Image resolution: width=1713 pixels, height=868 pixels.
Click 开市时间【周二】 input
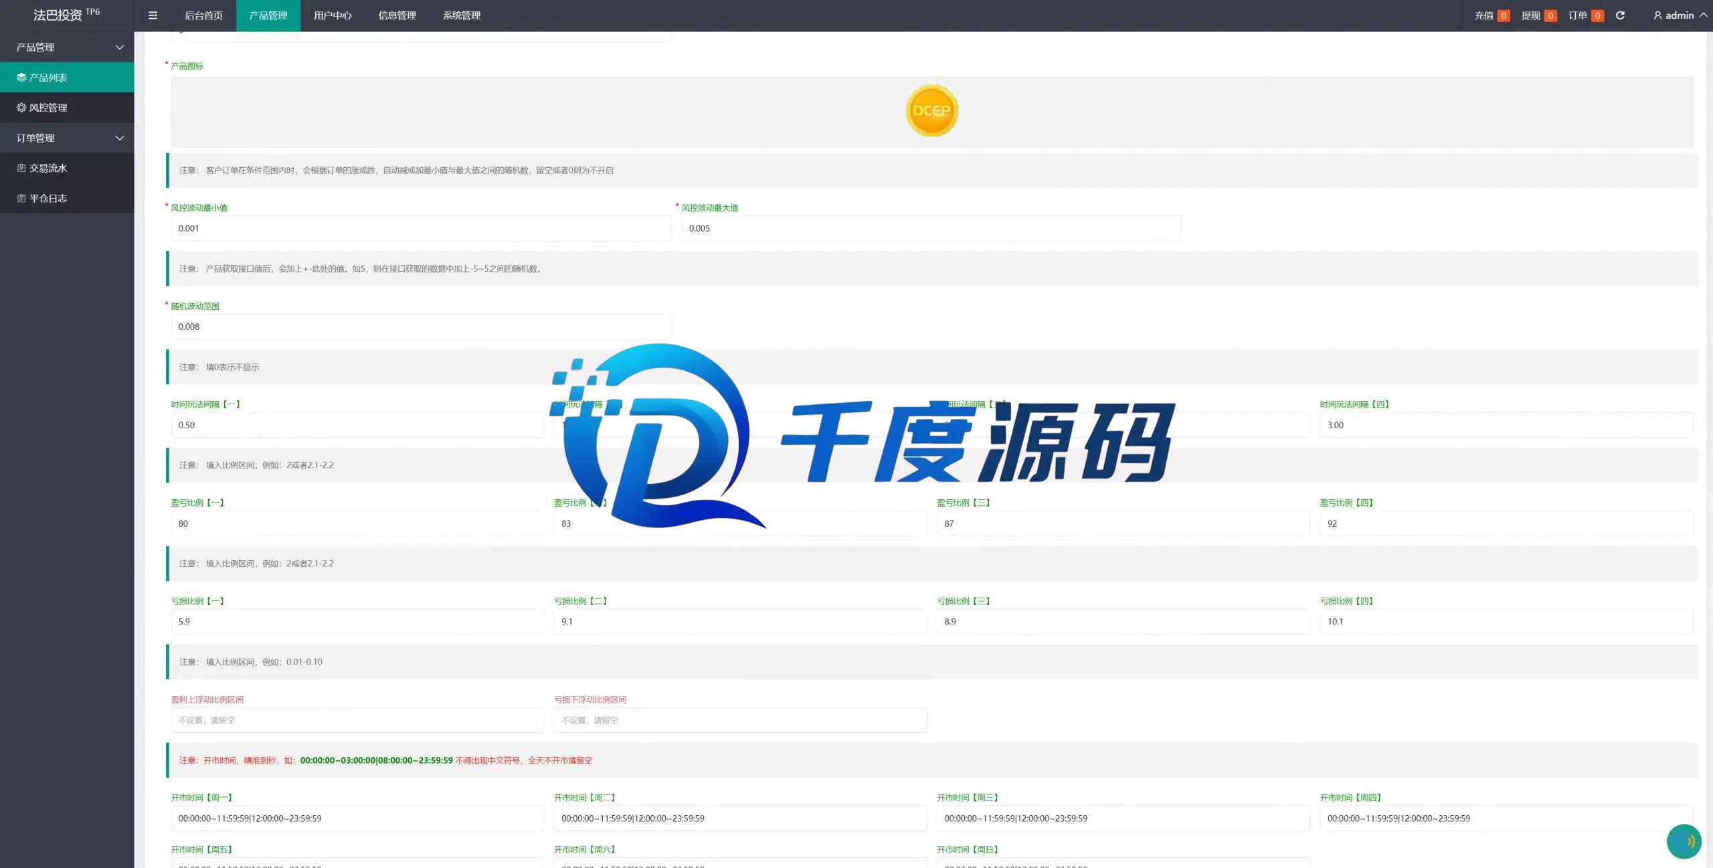[740, 818]
